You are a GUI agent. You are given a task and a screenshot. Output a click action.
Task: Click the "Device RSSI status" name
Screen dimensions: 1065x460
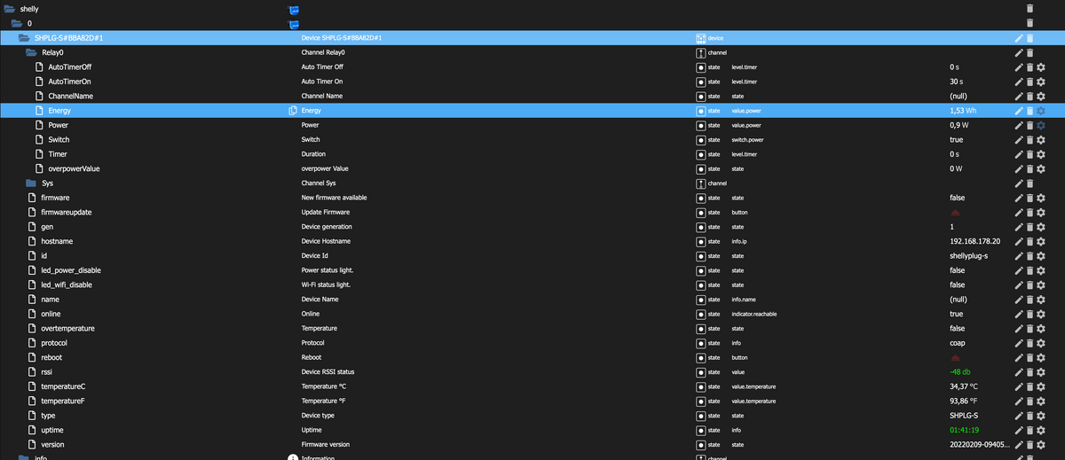tap(327, 371)
